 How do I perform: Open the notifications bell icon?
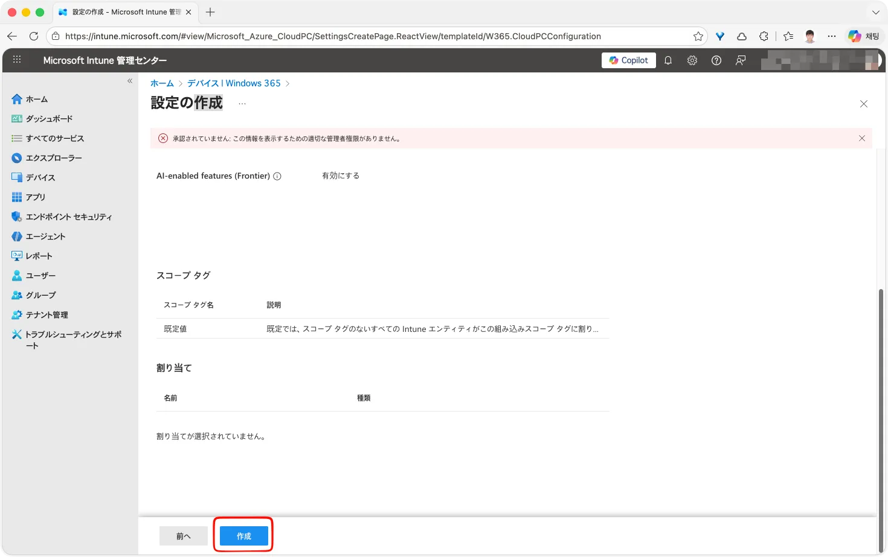(x=668, y=60)
